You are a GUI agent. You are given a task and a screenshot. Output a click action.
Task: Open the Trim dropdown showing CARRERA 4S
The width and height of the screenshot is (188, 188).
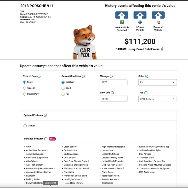(157, 99)
